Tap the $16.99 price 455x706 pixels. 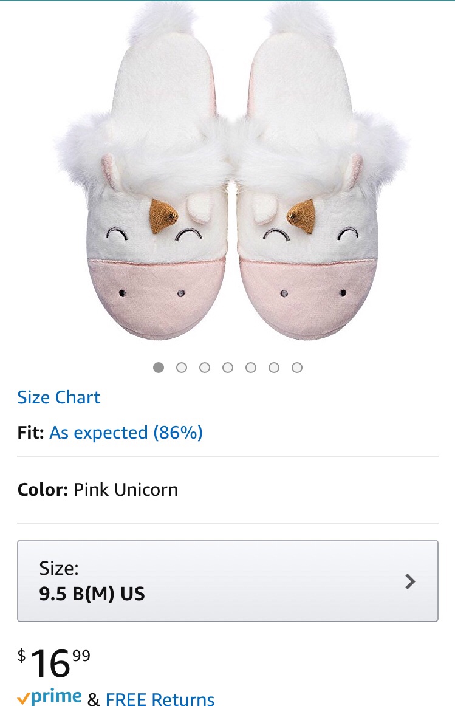coord(55,662)
